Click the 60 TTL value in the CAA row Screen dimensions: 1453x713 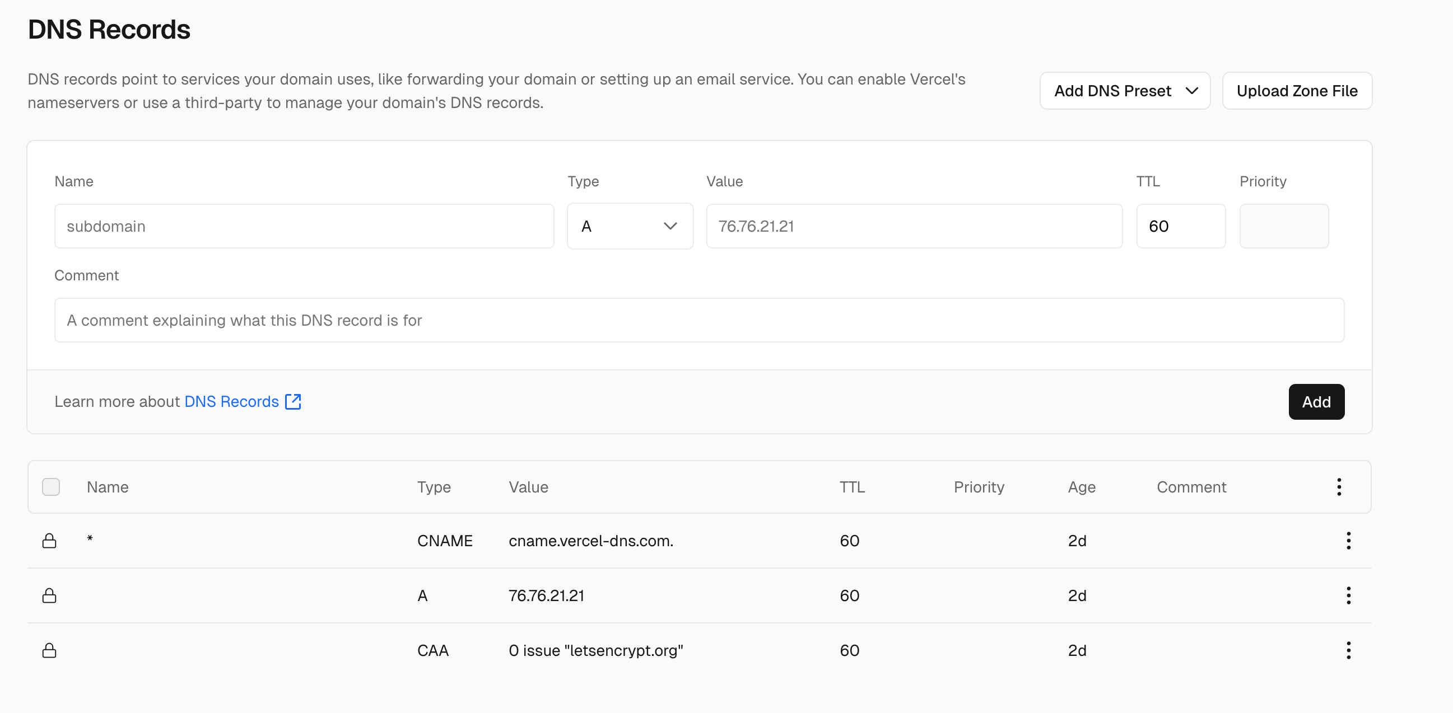click(x=849, y=650)
